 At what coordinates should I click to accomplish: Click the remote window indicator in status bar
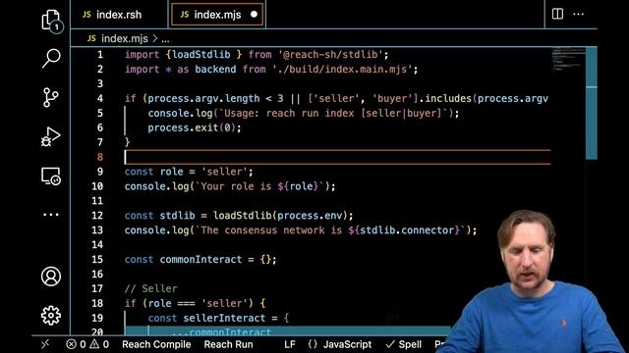click(x=45, y=344)
